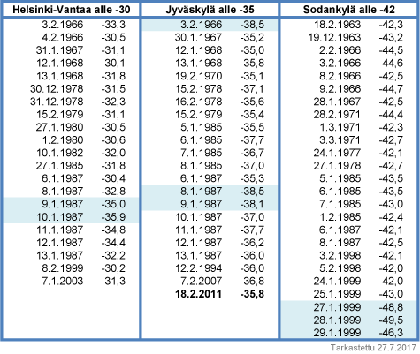The height and width of the screenshot is (354, 420).
Task: Select the Sodankylä alle -42 header
Action: 348,10
